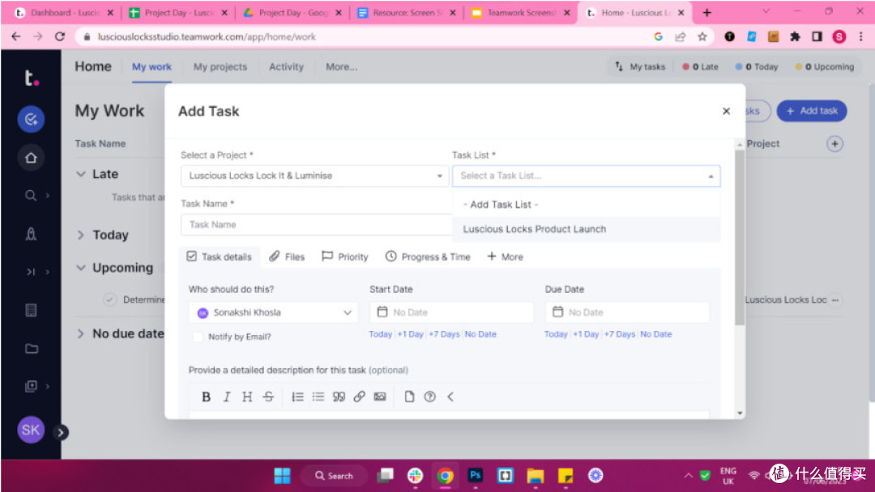
Task: Open Start Date calendar icon
Action: pos(382,312)
